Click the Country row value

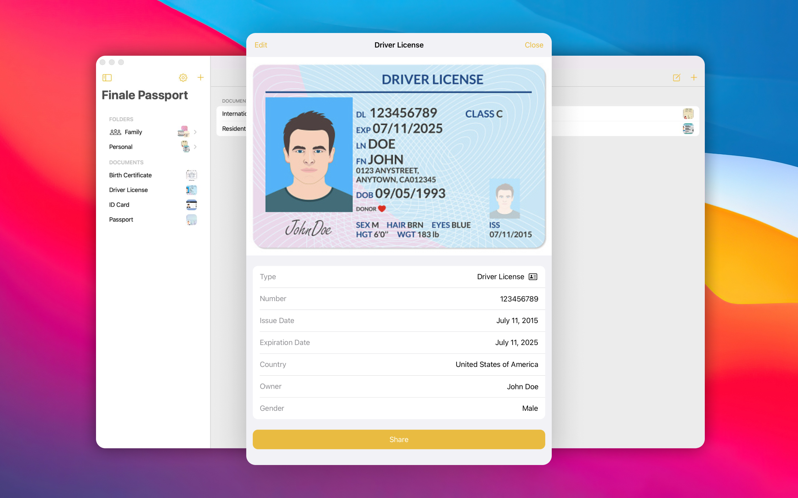[x=496, y=364]
